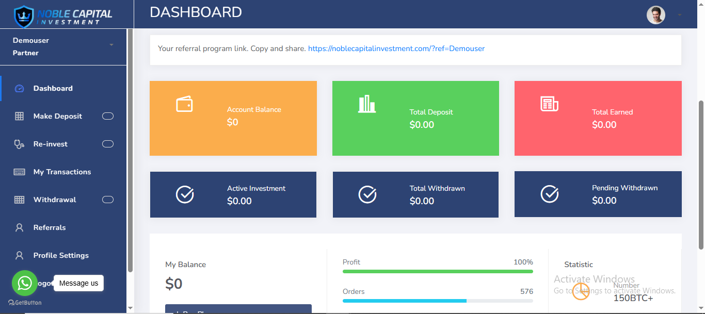Open the referral program link
Image resolution: width=705 pixels, height=314 pixels.
click(396, 48)
